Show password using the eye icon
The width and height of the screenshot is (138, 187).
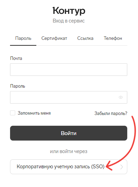(121, 97)
